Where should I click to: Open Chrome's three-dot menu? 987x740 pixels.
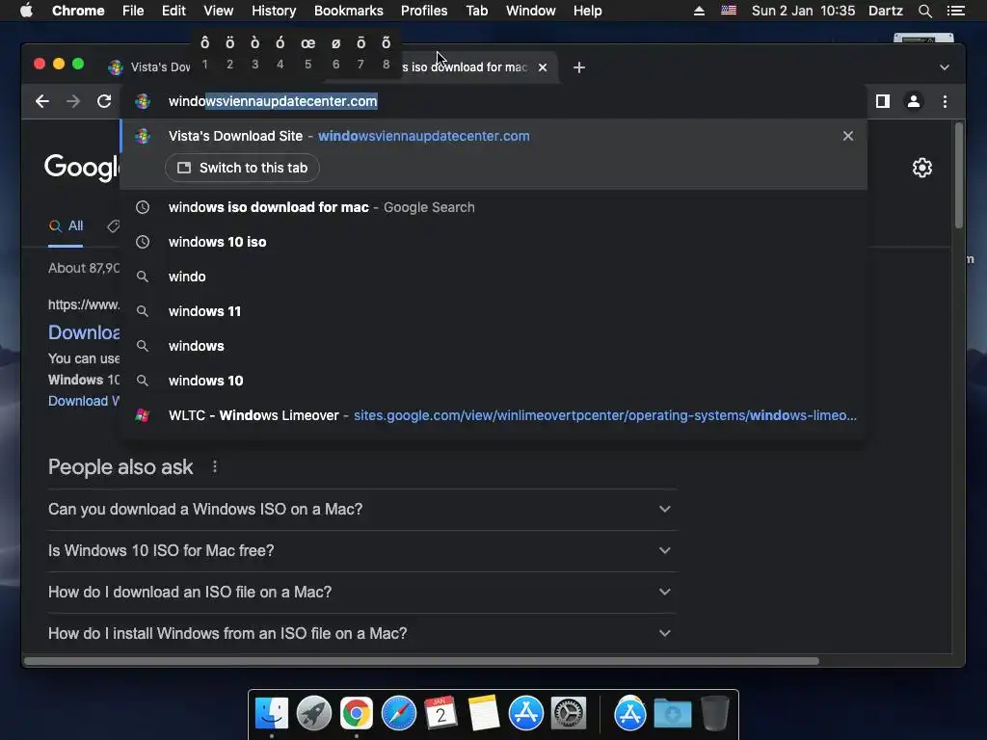point(945,101)
